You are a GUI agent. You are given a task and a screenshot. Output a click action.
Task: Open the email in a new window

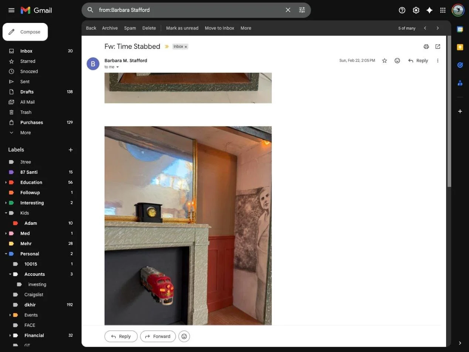point(438,47)
